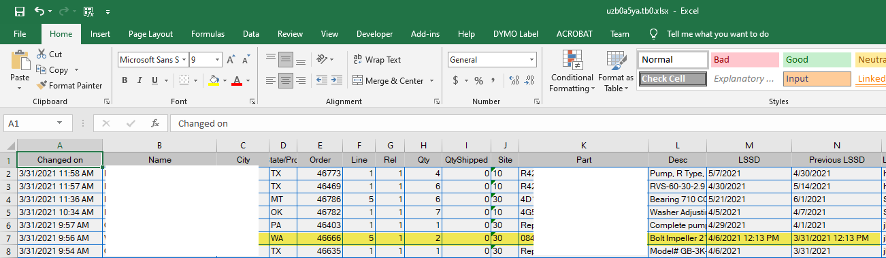886x258 pixels.
Task: Increase font size with the larger A icon
Action: [x=231, y=60]
